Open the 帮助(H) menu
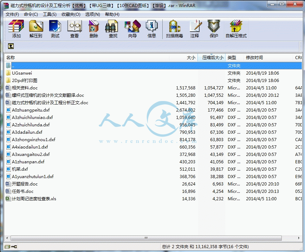 coord(112,14)
